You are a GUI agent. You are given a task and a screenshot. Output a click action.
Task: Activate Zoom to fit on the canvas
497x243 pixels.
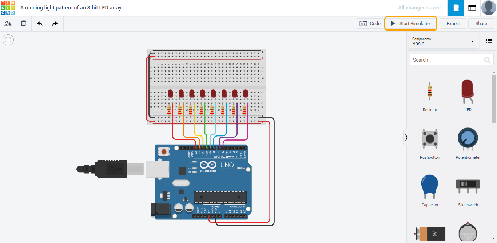click(x=8, y=40)
